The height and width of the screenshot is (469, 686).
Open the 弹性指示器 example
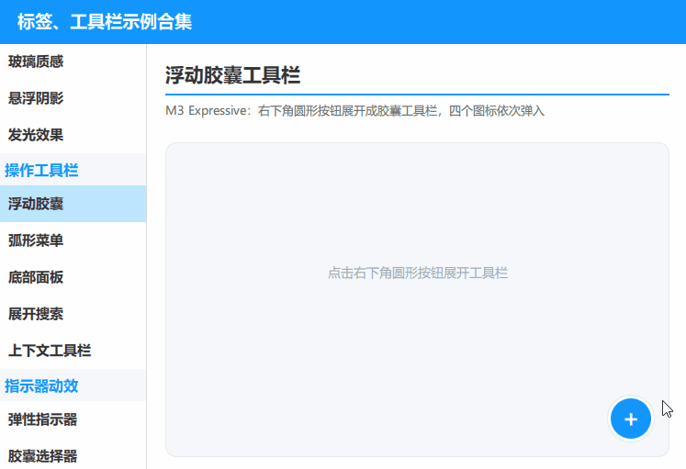pyautogui.click(x=73, y=419)
